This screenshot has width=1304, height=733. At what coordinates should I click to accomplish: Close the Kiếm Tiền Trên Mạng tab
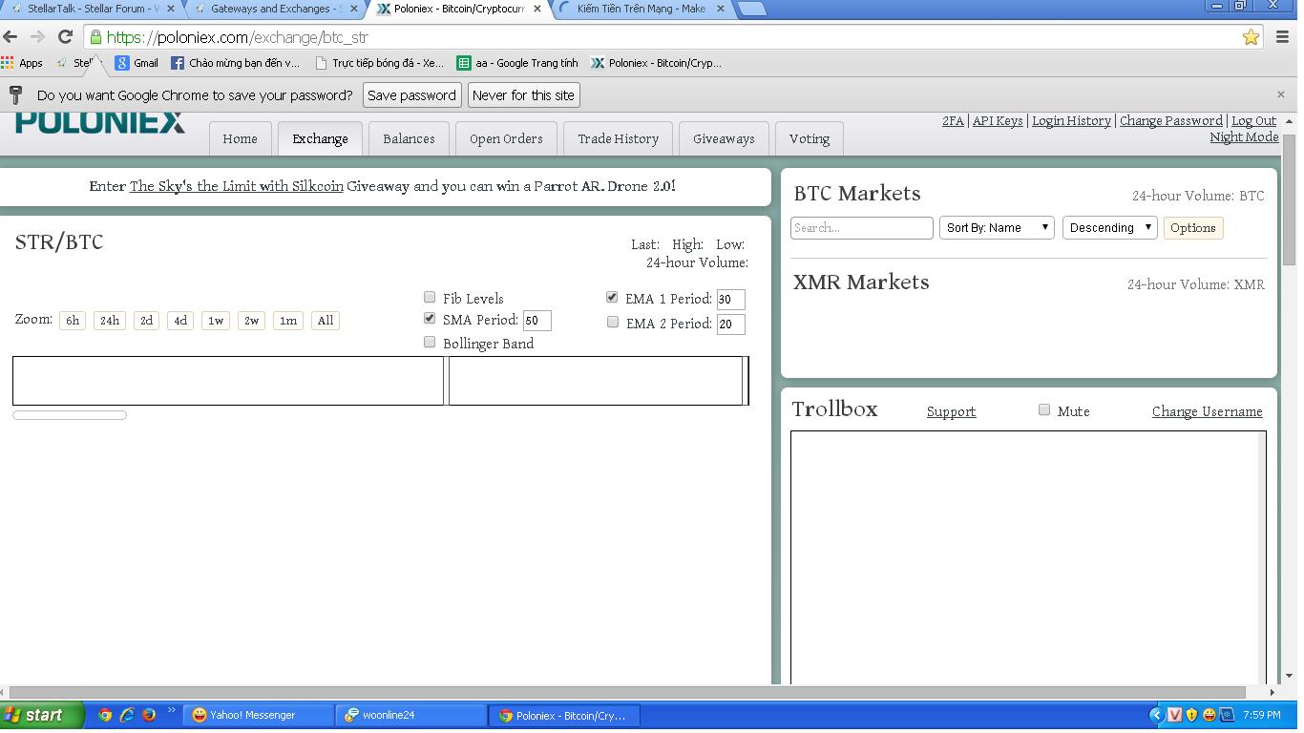coord(720,9)
